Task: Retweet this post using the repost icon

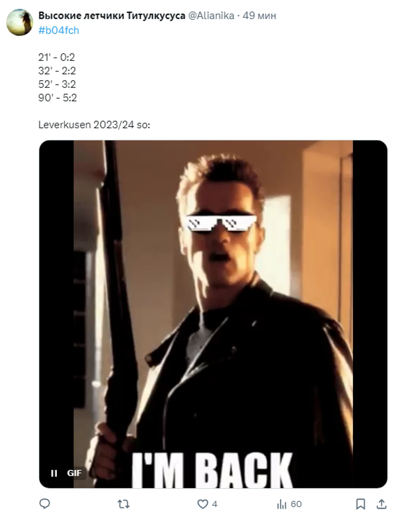Action: point(123,504)
